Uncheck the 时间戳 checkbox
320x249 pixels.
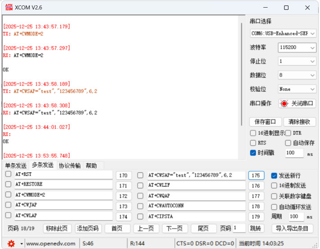[253, 153]
